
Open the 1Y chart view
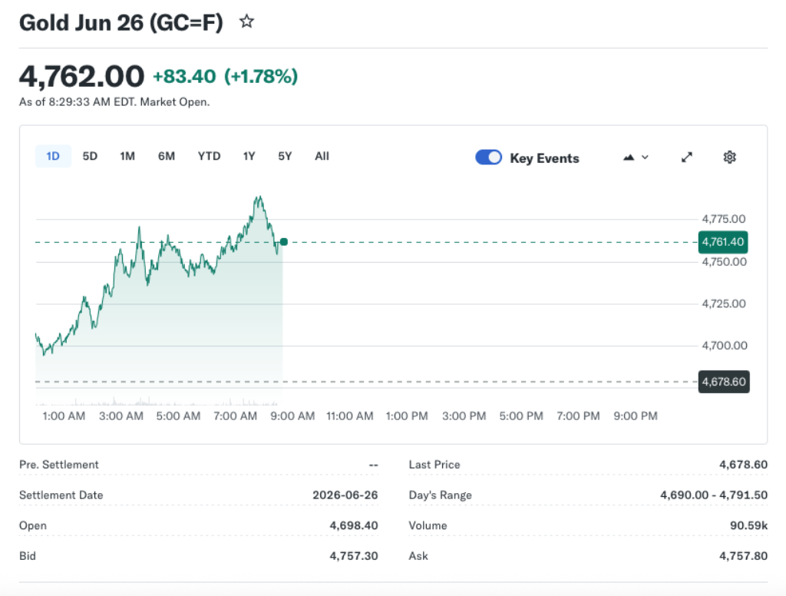(x=249, y=156)
